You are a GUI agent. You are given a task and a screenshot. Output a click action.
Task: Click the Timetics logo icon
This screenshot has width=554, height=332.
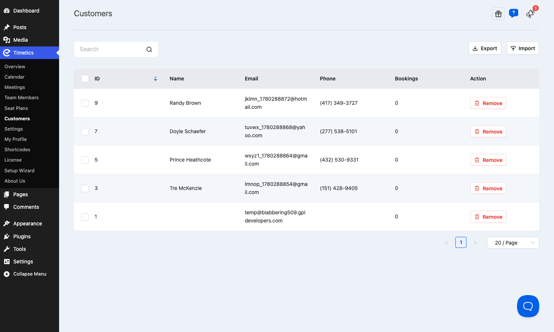tap(7, 53)
